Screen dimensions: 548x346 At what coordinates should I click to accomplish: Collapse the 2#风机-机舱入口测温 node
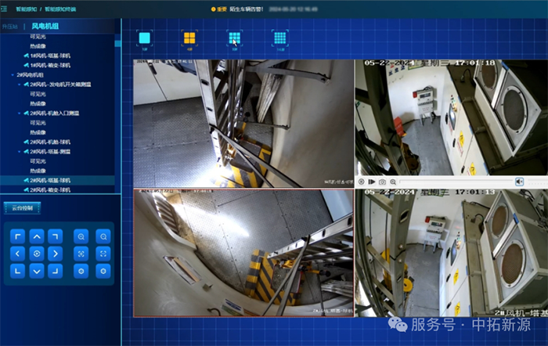pos(20,113)
